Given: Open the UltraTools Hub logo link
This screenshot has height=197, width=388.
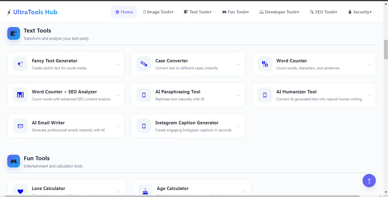Looking at the screenshot, I should [x=32, y=12].
